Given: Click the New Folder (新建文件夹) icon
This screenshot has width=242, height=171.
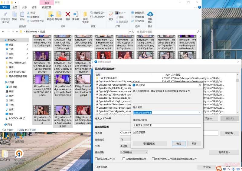Looking at the screenshot, I should [x=85, y=16].
